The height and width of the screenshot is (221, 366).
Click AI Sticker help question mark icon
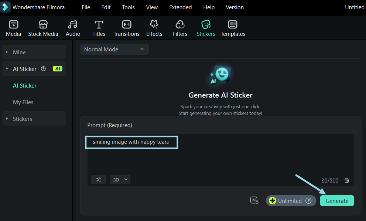tap(44, 69)
